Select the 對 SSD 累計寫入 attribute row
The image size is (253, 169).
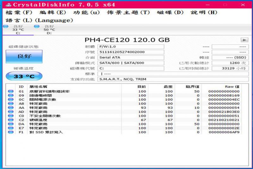(124, 132)
